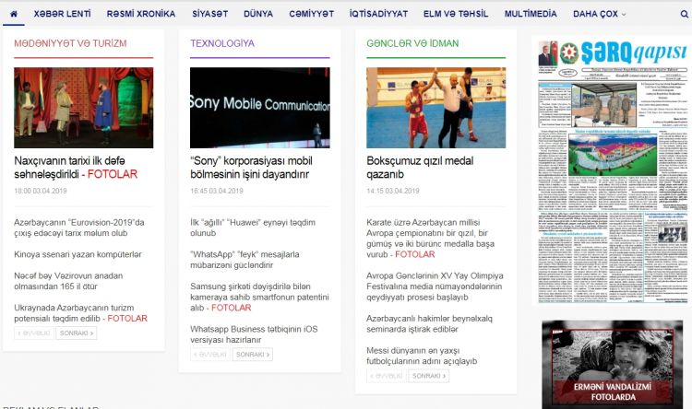Click the home icon in navigation bar
The width and height of the screenshot is (692, 409).
(13, 14)
